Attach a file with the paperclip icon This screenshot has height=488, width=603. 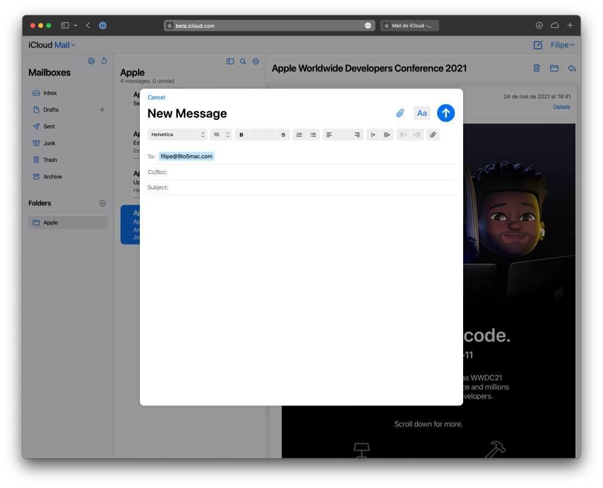[400, 113]
